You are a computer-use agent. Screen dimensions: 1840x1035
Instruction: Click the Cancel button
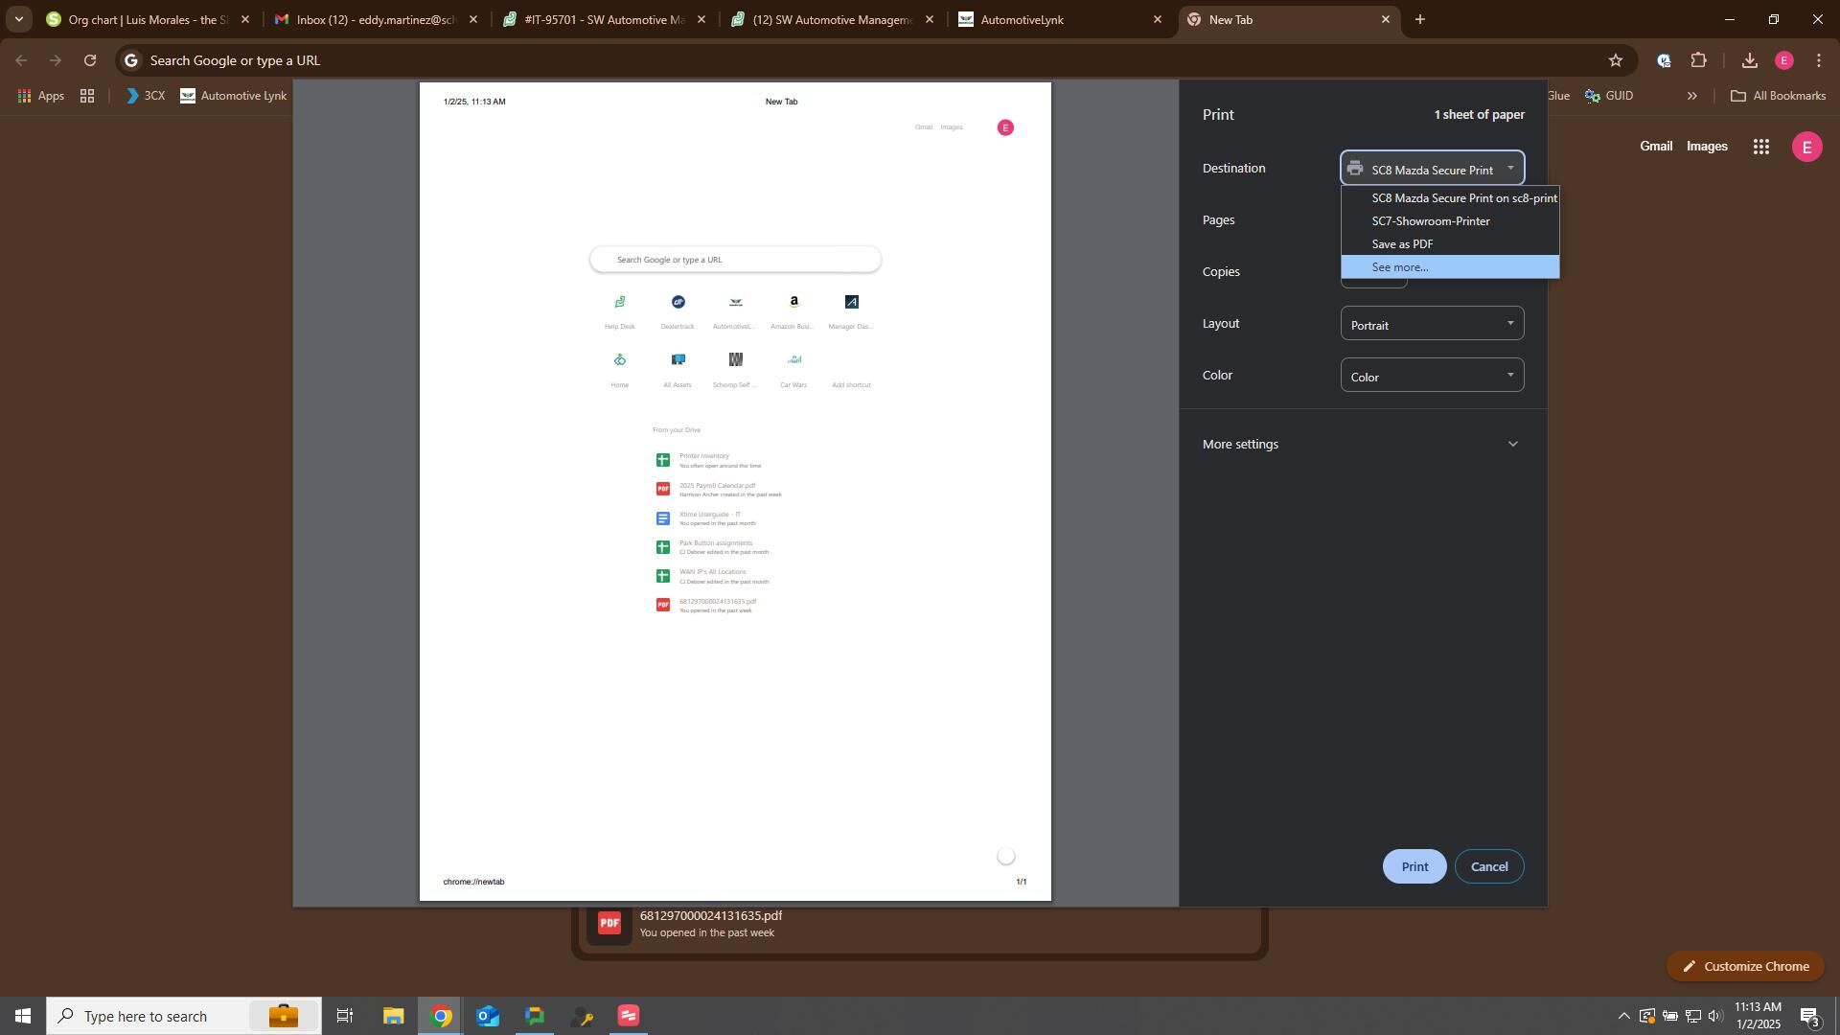point(1489,866)
